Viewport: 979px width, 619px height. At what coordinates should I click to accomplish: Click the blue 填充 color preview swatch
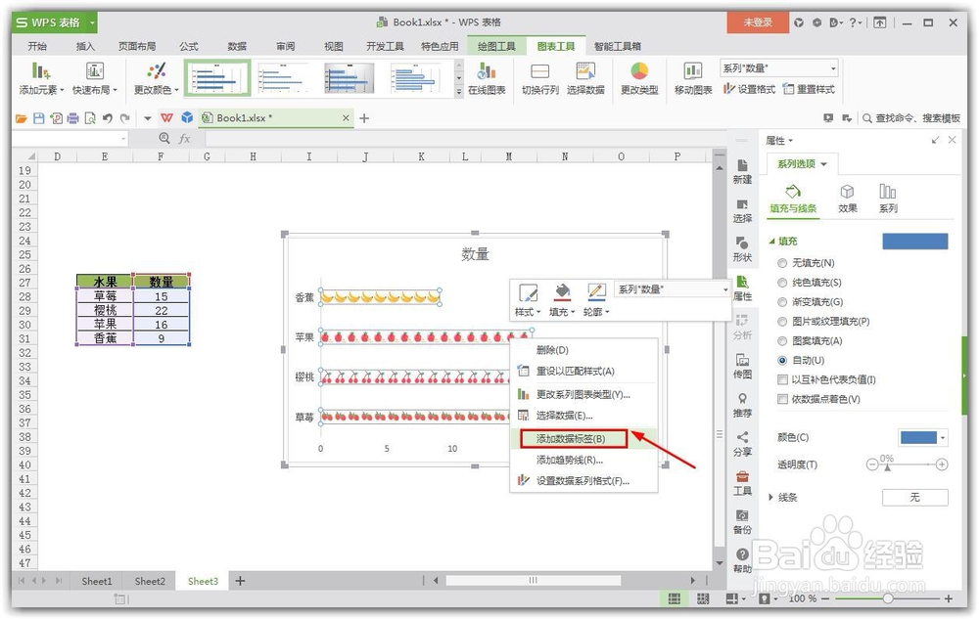914,242
